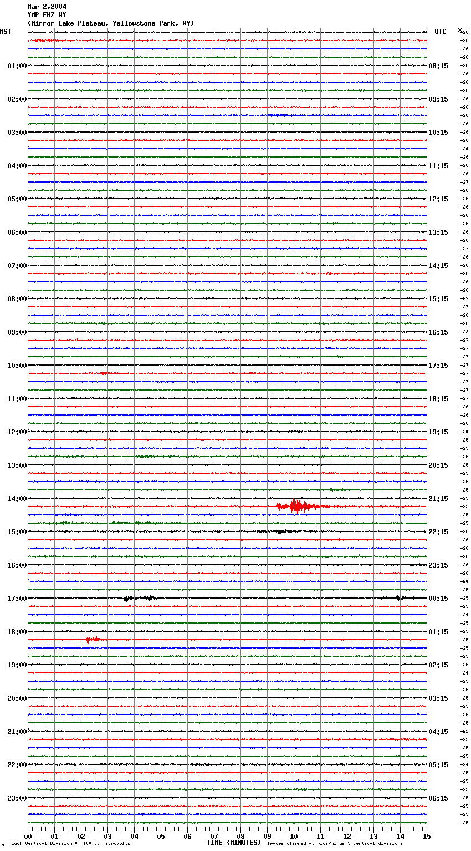Click the small red burst after 18:00
Screen dimensions: 471x851
point(94,640)
